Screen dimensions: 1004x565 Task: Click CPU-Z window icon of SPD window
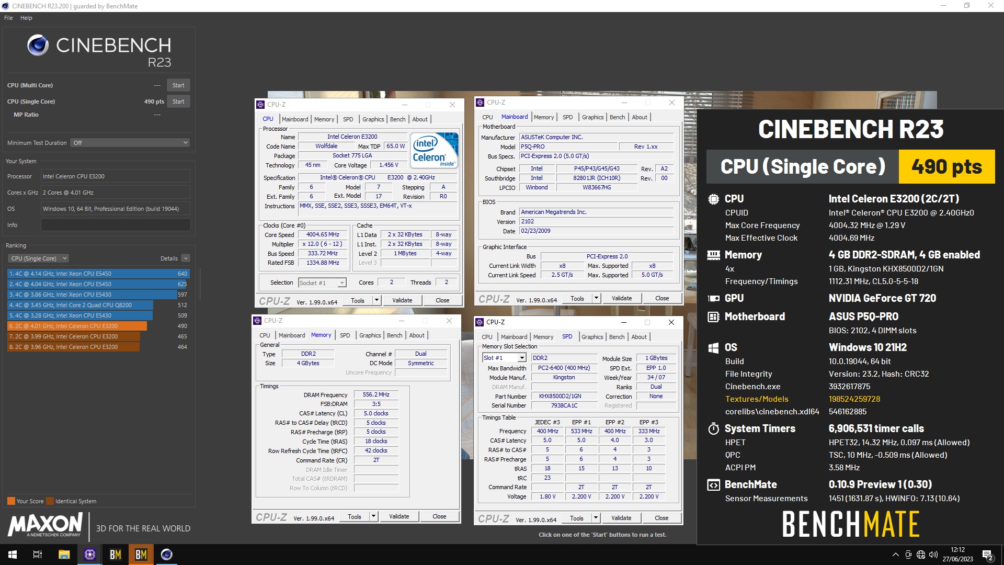[x=480, y=322]
